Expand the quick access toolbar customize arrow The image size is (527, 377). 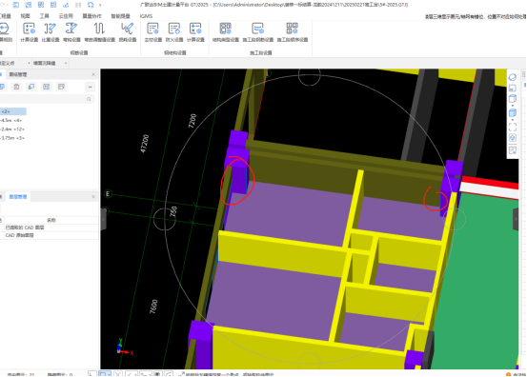tap(100, 5)
